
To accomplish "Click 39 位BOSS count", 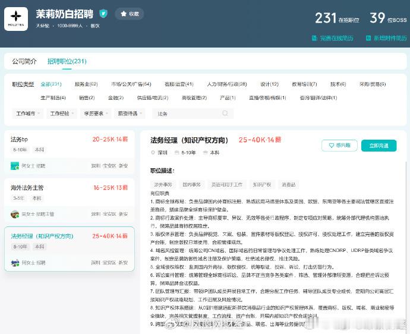I will pos(388,18).
